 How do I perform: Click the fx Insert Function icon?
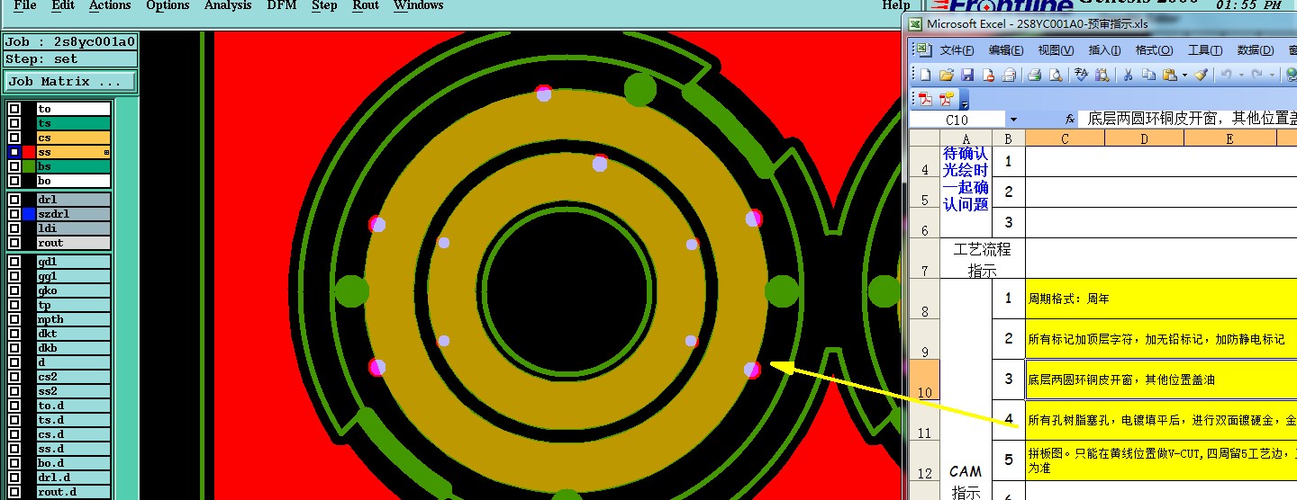click(x=1069, y=119)
